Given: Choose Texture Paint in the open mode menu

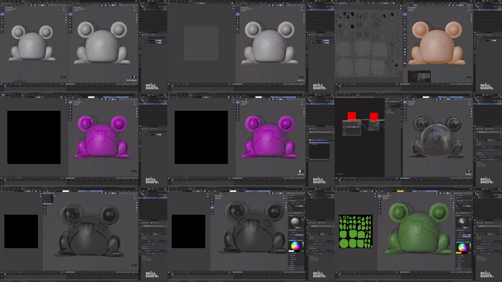Looking at the screenshot, I should [x=48, y=204].
